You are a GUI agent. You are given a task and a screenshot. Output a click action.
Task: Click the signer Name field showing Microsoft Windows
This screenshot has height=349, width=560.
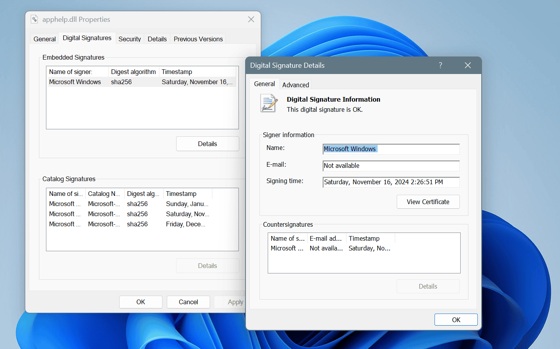point(391,149)
